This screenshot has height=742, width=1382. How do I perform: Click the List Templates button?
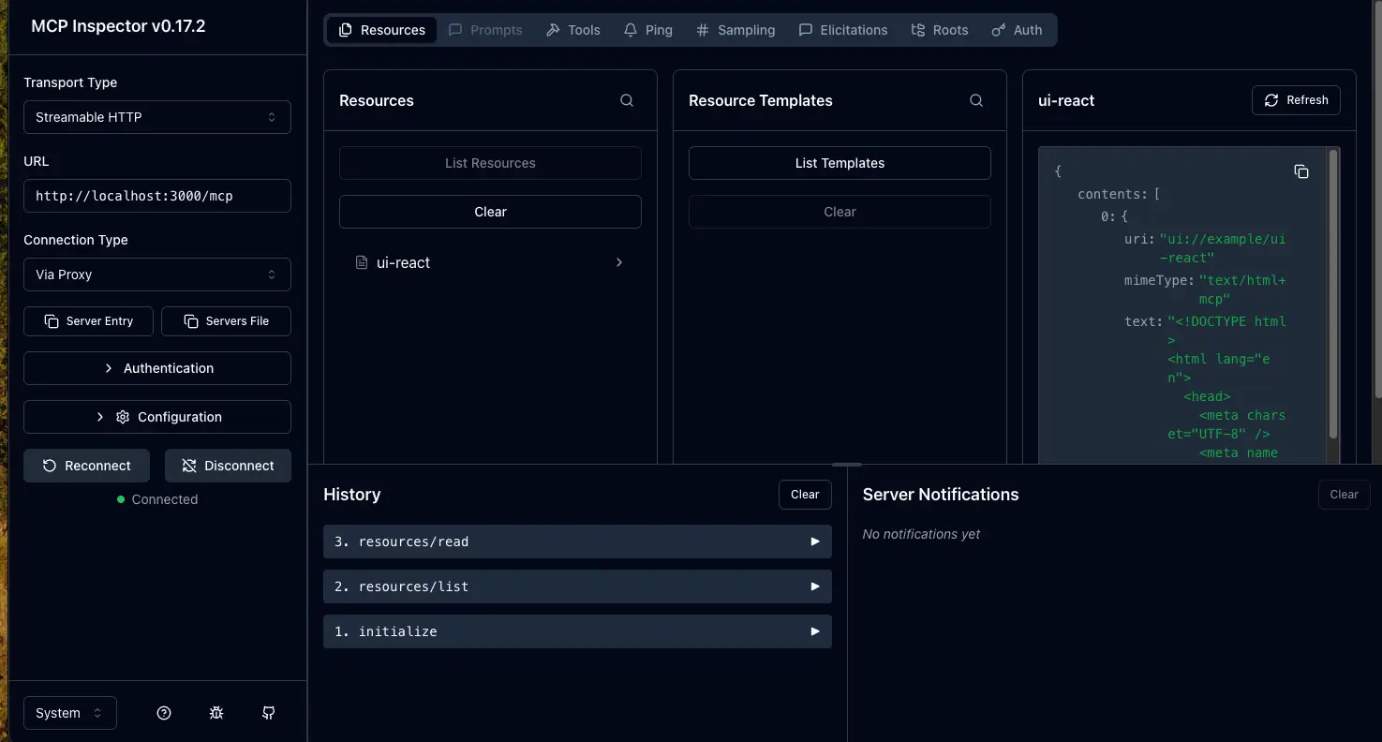pyautogui.click(x=840, y=163)
